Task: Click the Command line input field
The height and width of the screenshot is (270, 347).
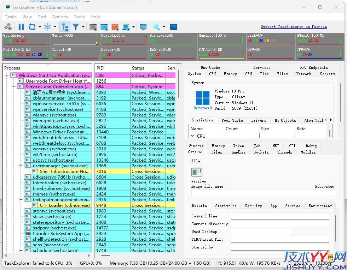Action: (279, 216)
